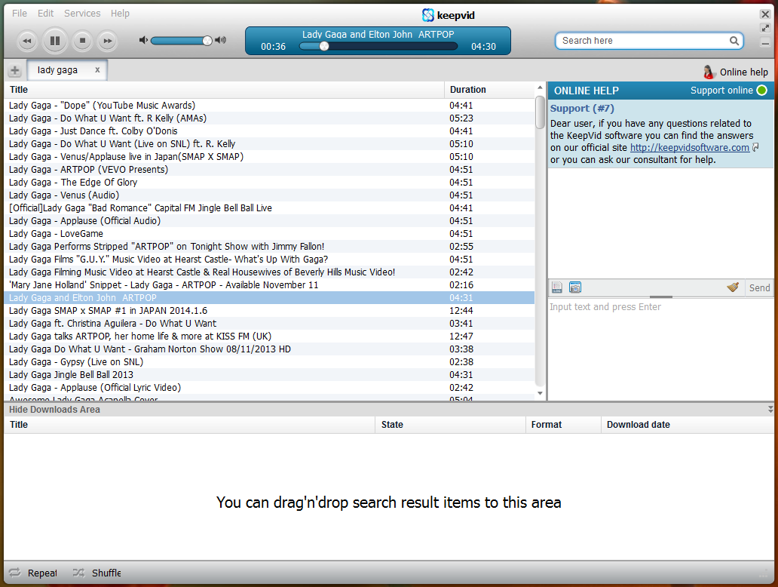Close the lady gaga tab
Image resolution: width=778 pixels, height=587 pixels.
[97, 70]
